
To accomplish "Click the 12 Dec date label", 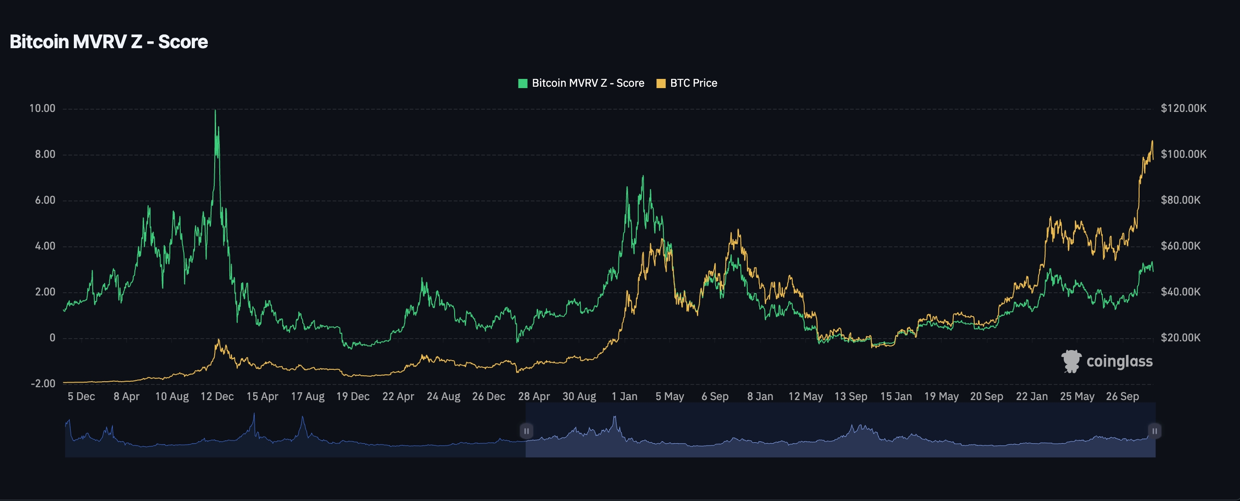I will click(x=217, y=396).
